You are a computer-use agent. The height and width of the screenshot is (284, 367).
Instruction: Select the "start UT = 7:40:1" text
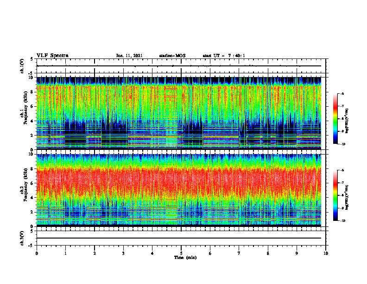pyautogui.click(x=224, y=56)
